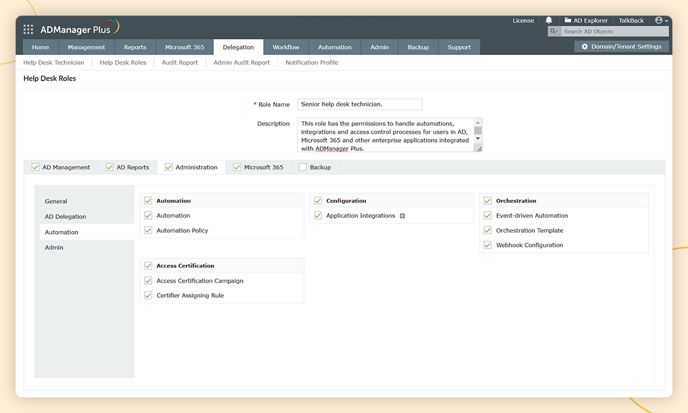Click the search magnifier icon
Screen dimensions: 688x413
554,31
